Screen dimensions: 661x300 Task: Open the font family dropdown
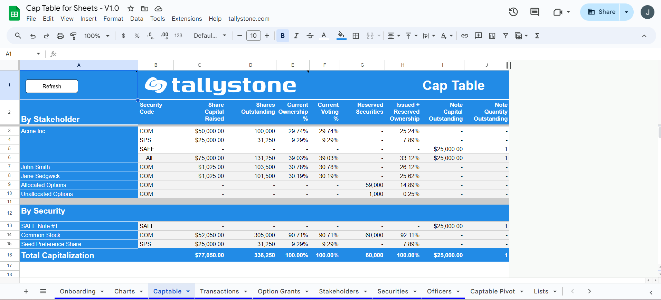tap(210, 36)
